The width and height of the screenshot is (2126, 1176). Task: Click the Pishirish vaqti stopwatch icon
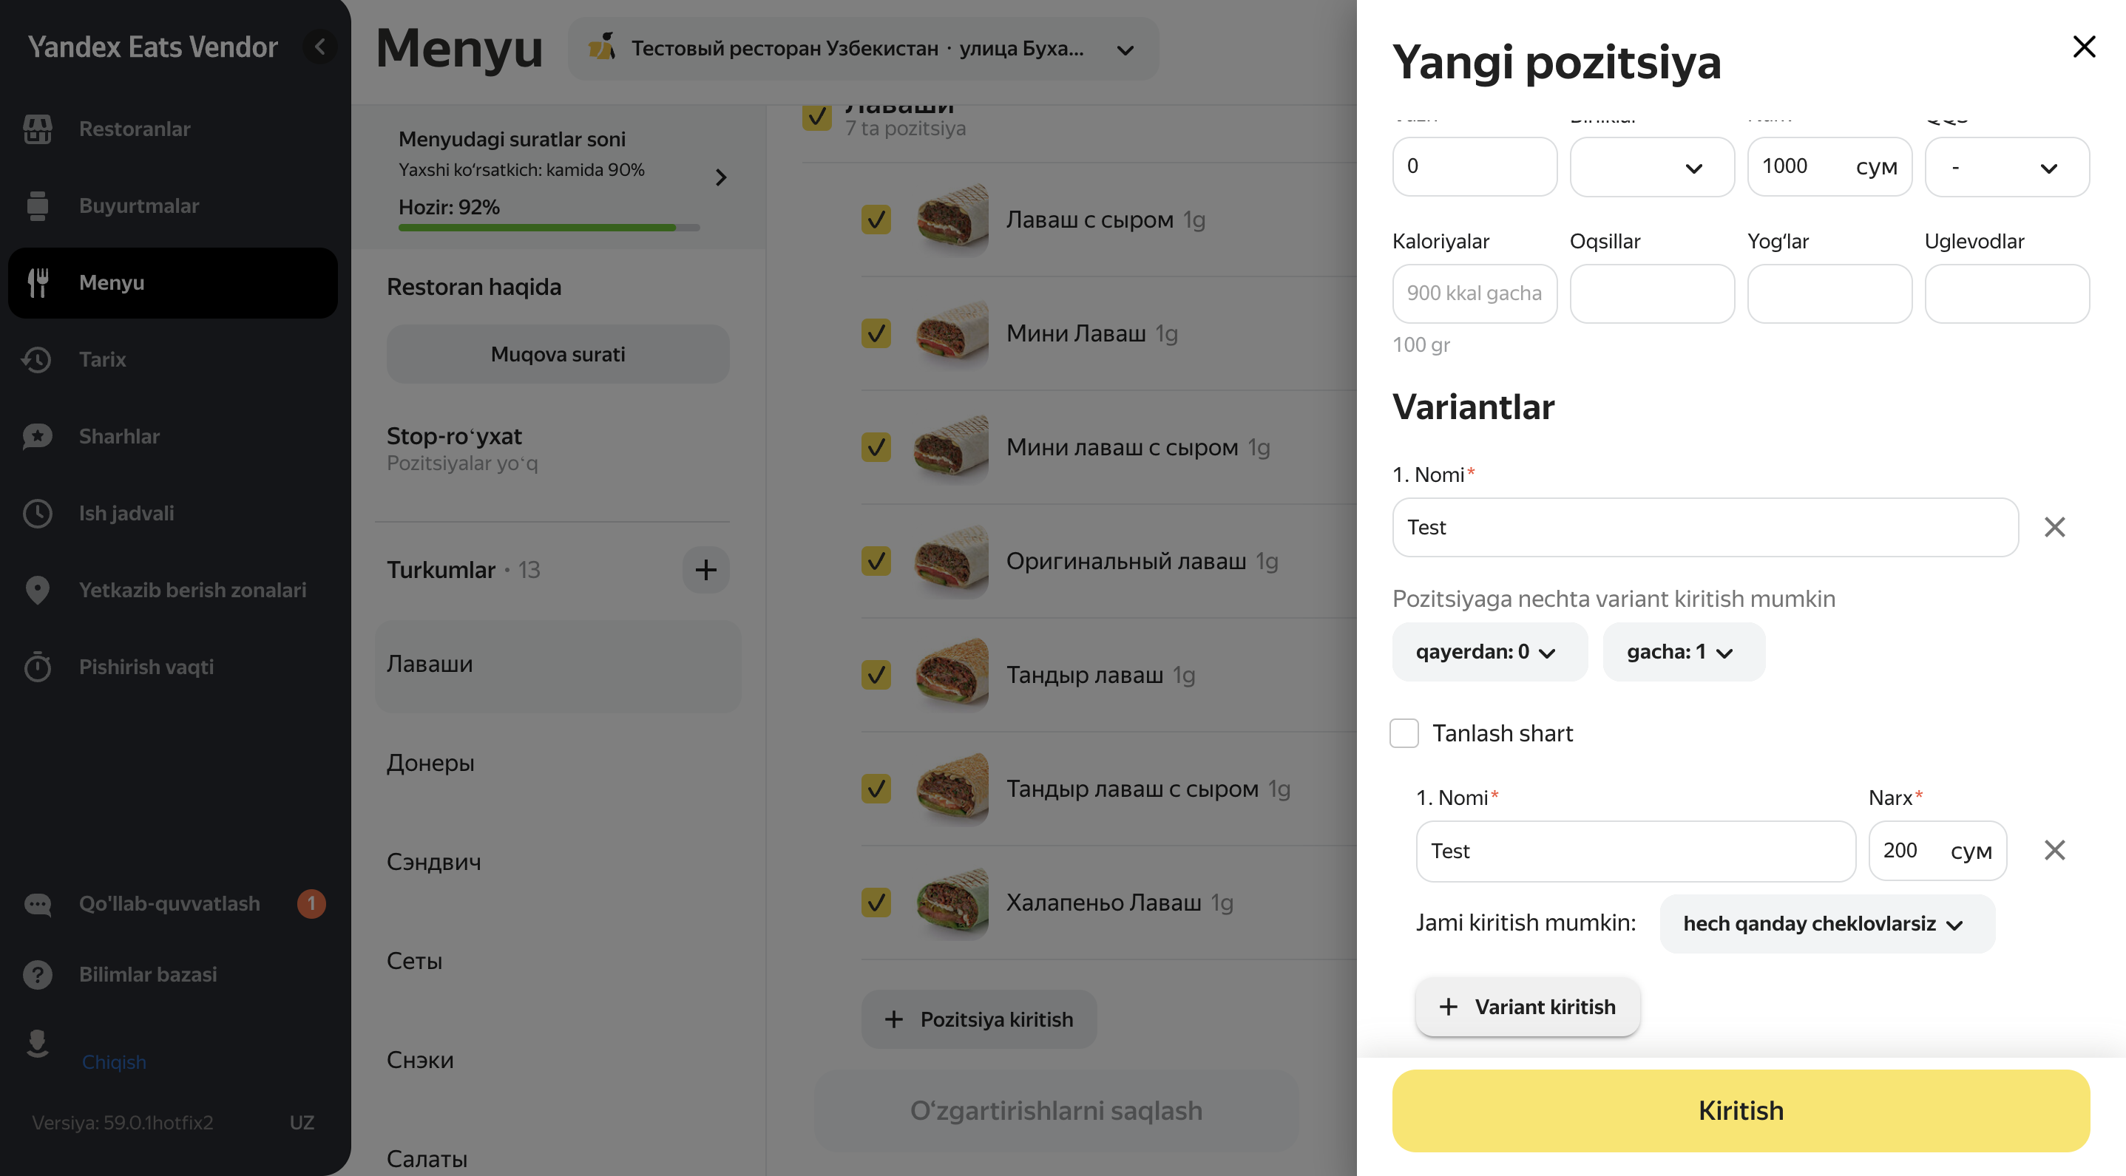(37, 666)
